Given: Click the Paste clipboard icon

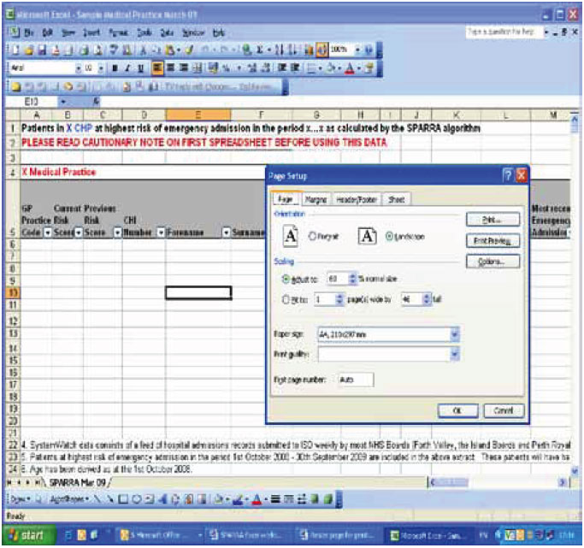Looking at the screenshot, I should pyautogui.click(x=170, y=50).
